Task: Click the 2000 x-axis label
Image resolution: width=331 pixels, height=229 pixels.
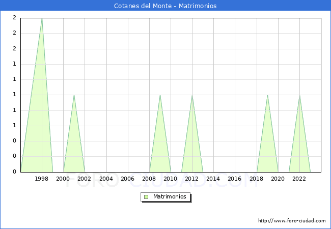Action: click(63, 179)
